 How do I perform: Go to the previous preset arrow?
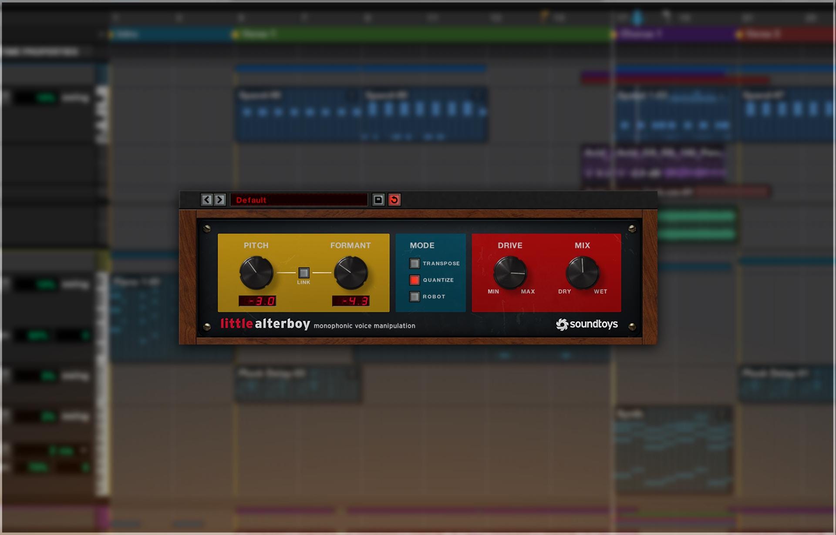[x=207, y=200]
